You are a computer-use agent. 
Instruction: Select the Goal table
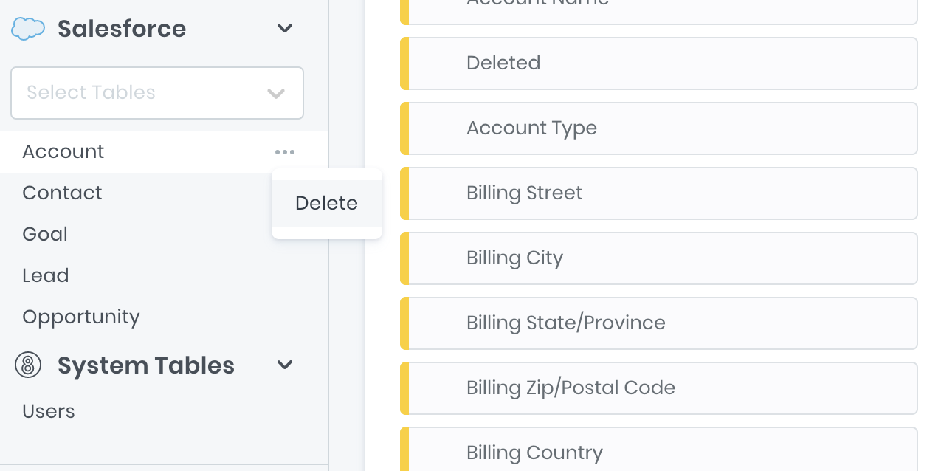pyautogui.click(x=45, y=234)
